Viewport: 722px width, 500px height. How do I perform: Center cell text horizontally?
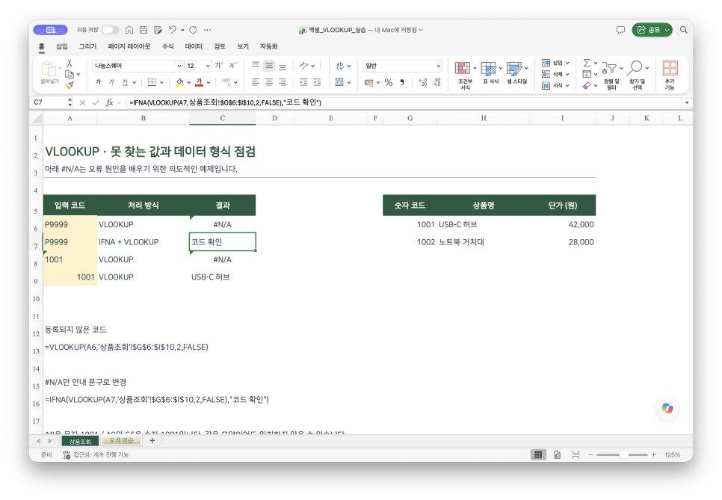click(269, 82)
